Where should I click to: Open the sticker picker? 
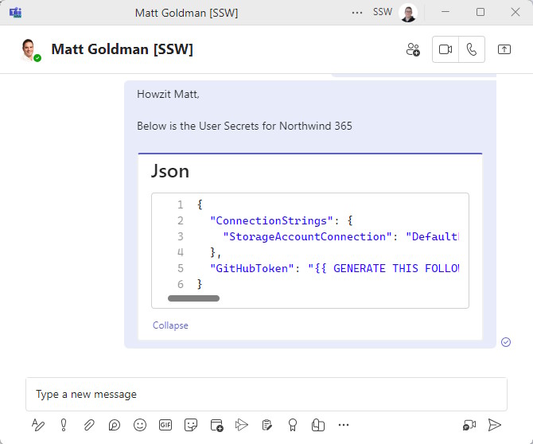[x=191, y=425]
